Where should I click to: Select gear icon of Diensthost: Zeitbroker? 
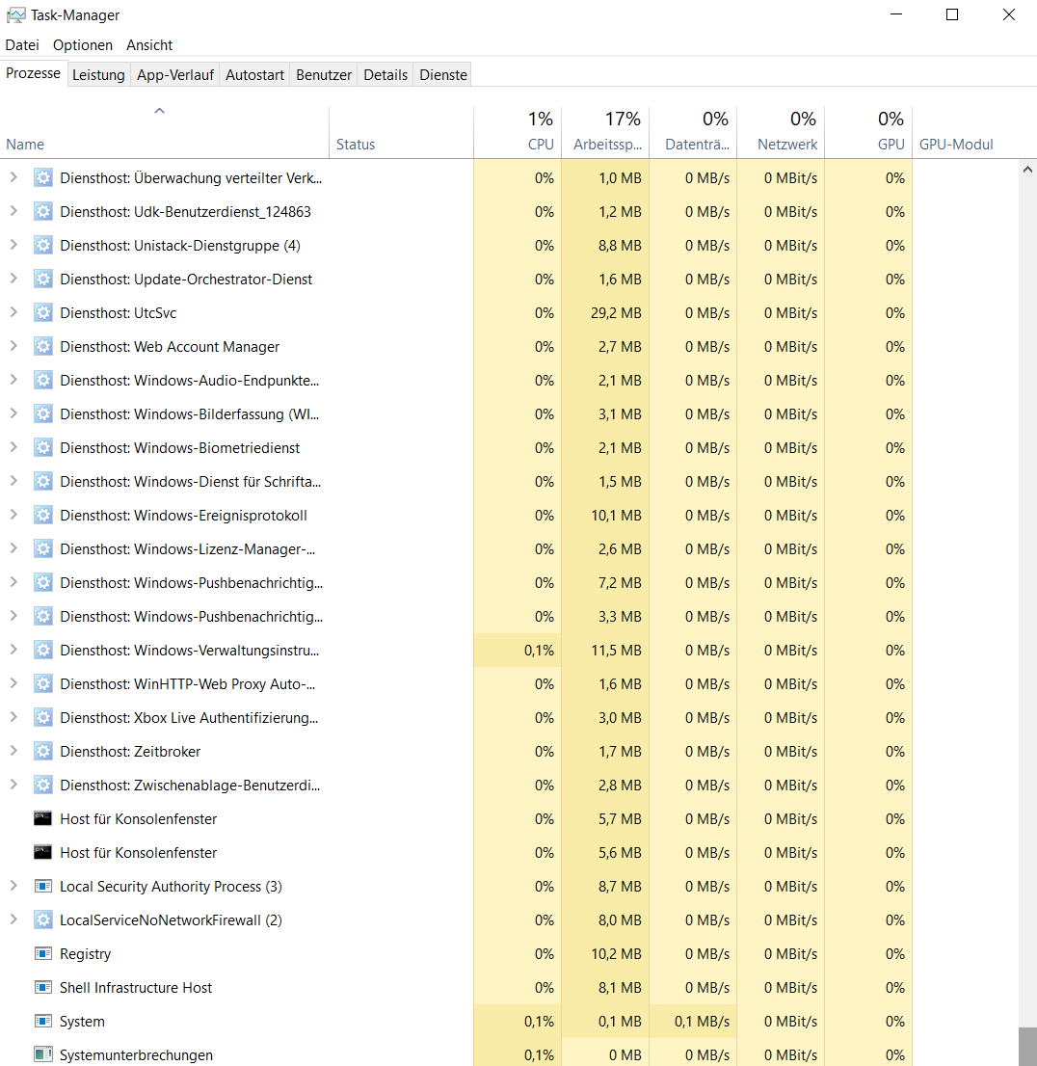42,751
